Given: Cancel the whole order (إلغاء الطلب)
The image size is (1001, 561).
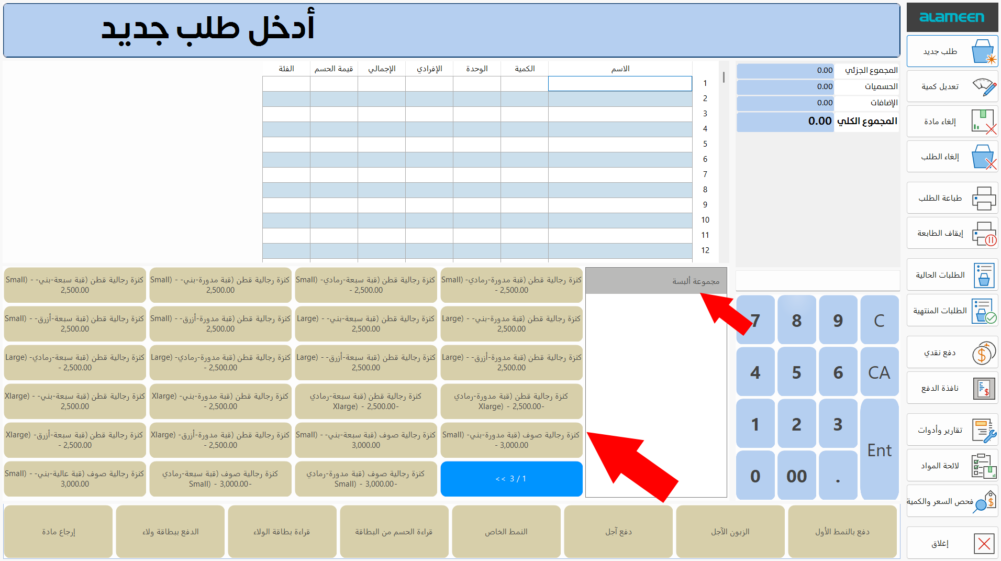Looking at the screenshot, I should point(951,156).
